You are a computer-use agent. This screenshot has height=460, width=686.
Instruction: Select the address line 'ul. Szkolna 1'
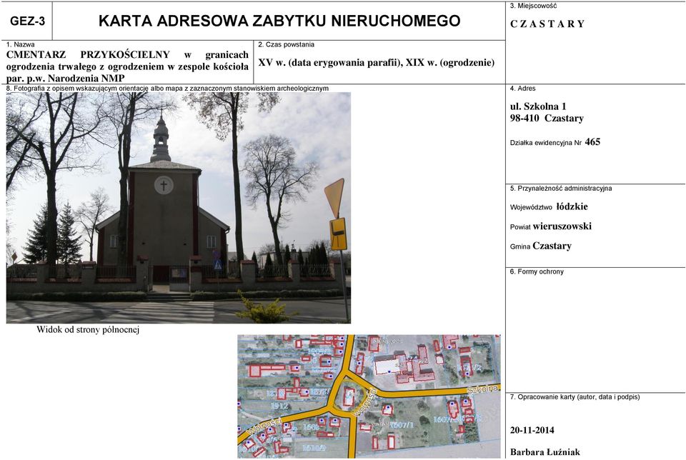tap(538, 106)
